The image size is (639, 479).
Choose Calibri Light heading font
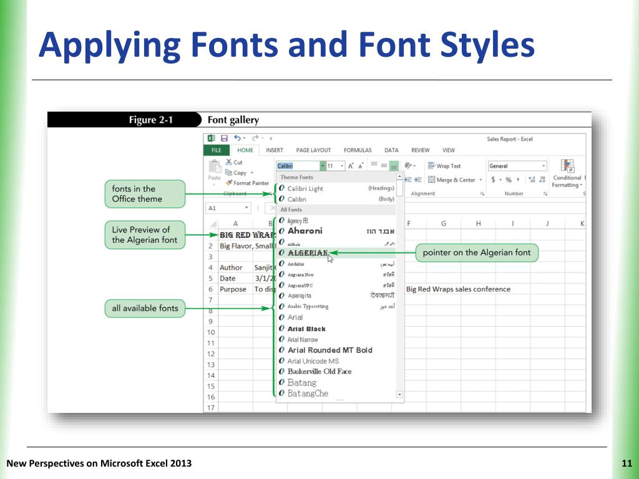pyautogui.click(x=336, y=188)
